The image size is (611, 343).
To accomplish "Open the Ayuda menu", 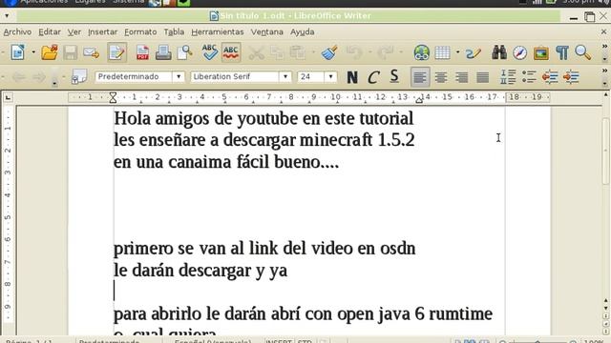I will (303, 31).
